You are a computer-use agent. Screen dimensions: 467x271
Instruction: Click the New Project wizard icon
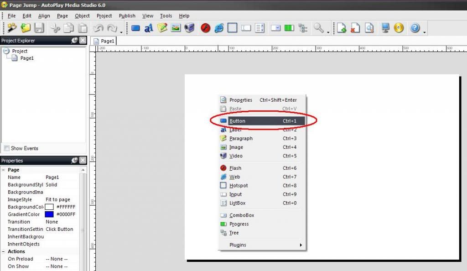coord(12,28)
